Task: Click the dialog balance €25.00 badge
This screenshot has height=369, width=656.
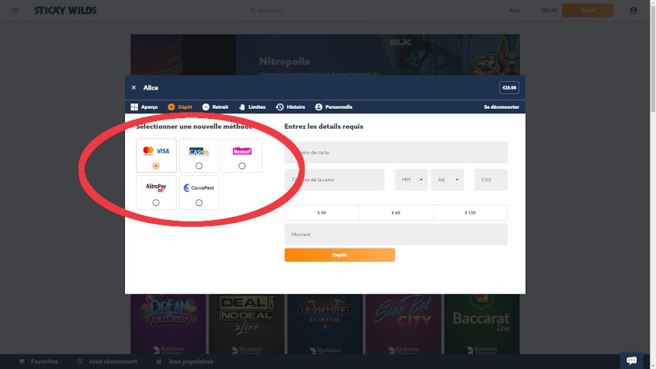Action: click(x=509, y=87)
